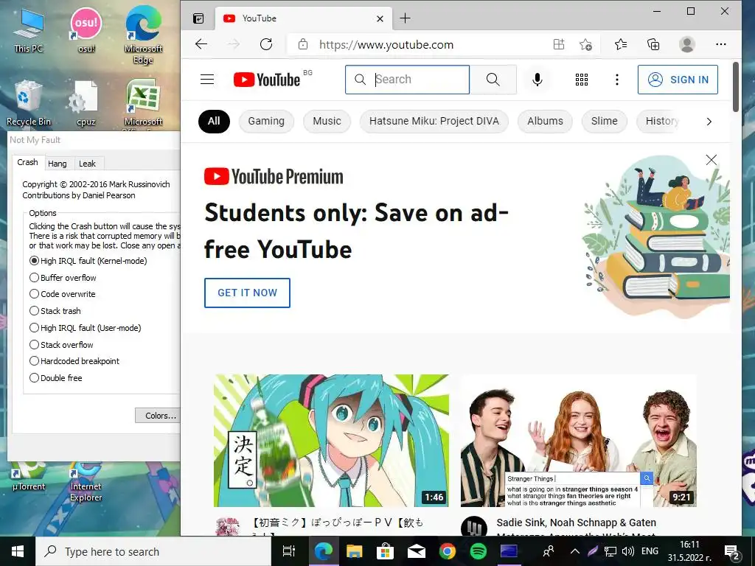Open Task View on the taskbar
Screen dimensions: 755x566
(289, 551)
